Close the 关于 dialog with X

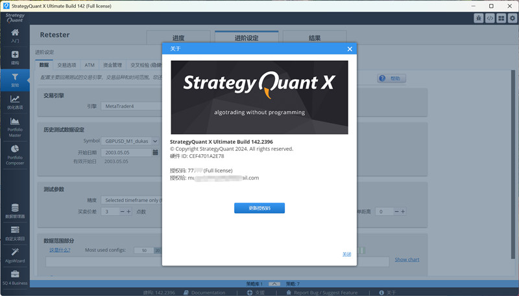point(350,49)
